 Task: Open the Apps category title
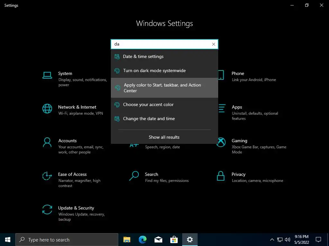point(237,107)
